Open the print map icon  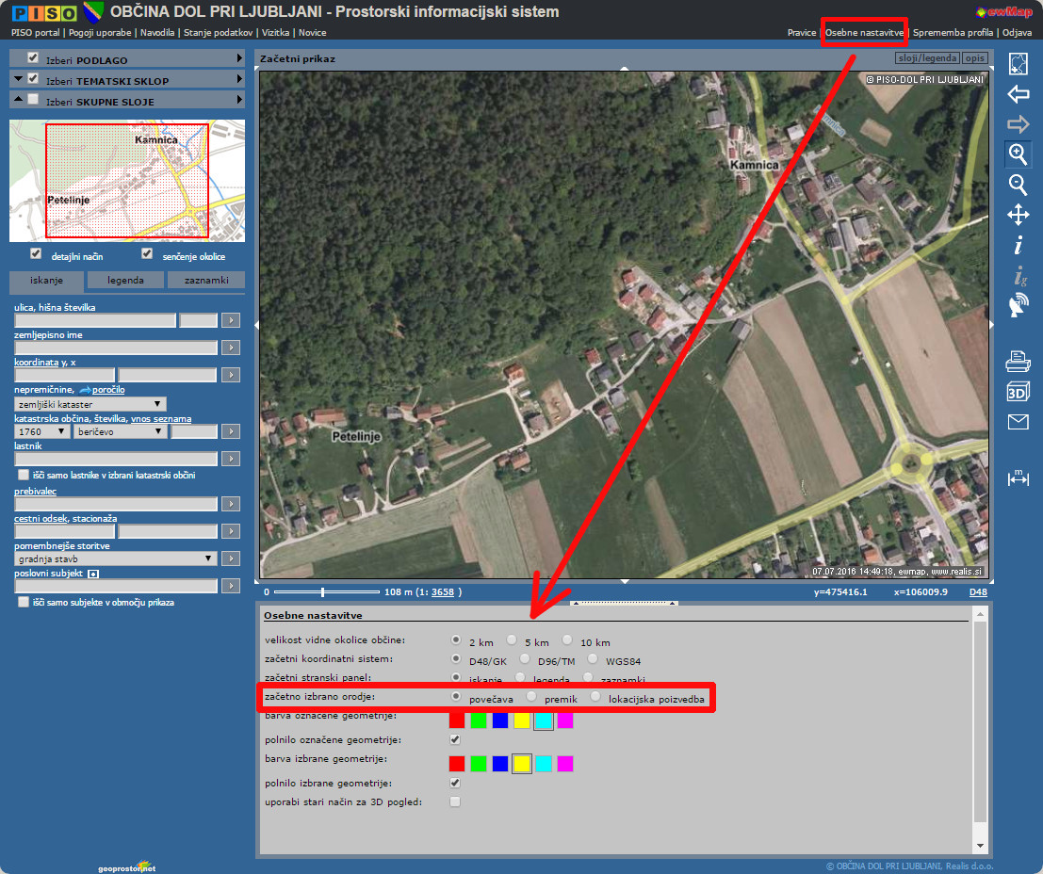point(1018,360)
